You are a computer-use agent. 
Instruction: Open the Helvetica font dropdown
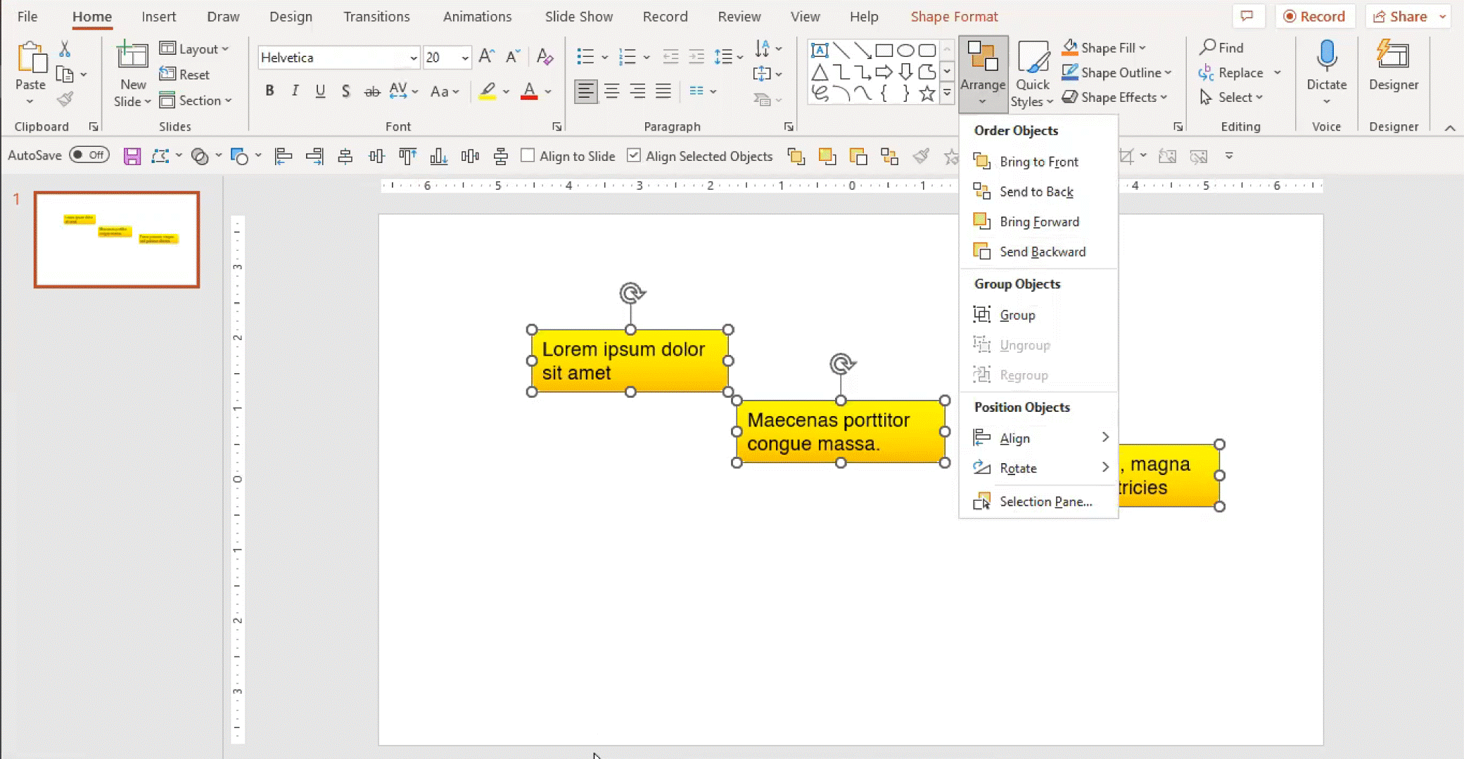[x=414, y=58]
